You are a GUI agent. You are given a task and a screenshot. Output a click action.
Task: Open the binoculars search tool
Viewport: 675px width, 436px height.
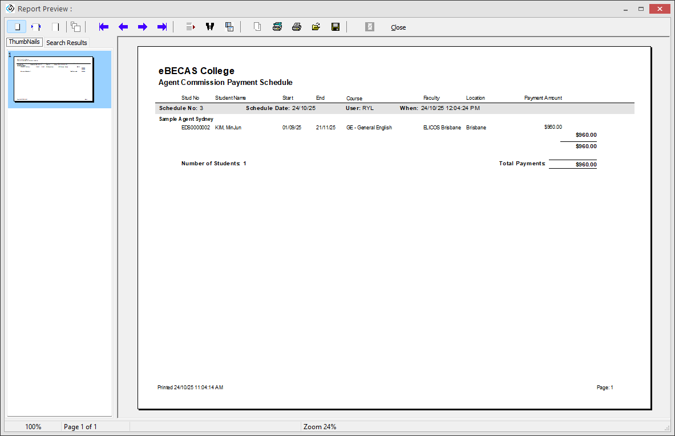(210, 27)
